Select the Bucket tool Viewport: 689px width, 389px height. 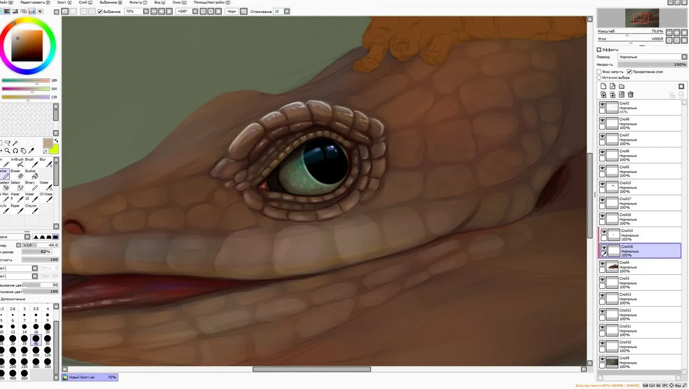[x=30, y=174]
